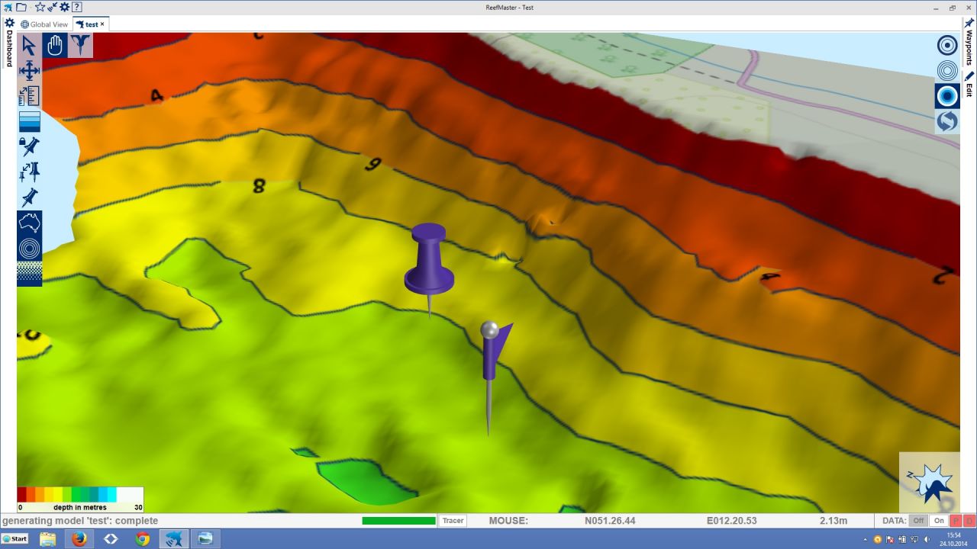The width and height of the screenshot is (977, 549).
Task: Expand the Dashboard side panel
Action: tap(9, 49)
